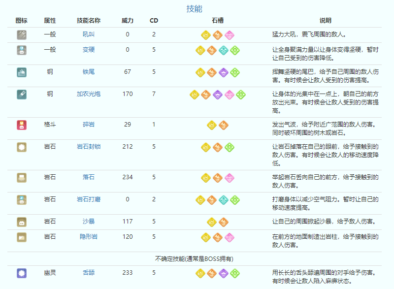Click the pink stone slot in 隐形岩 row
This screenshot has width=394, height=289.
[230, 237]
